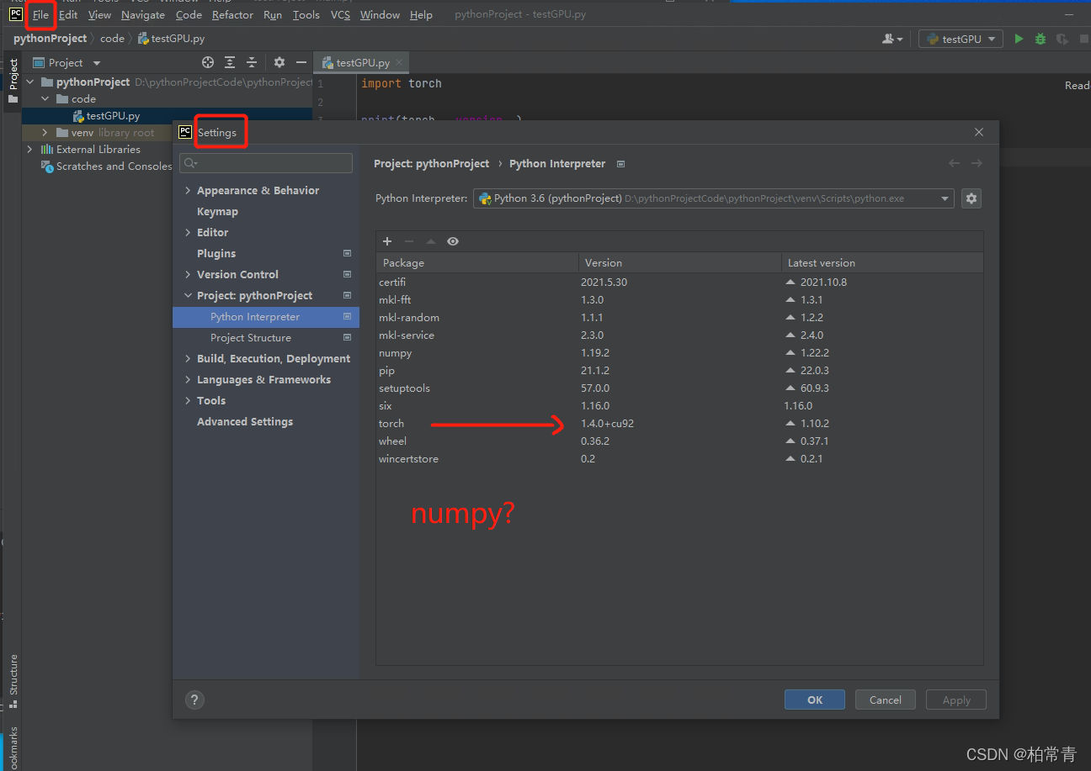Open the Edit menu
The height and width of the screenshot is (771, 1091).
click(x=68, y=15)
